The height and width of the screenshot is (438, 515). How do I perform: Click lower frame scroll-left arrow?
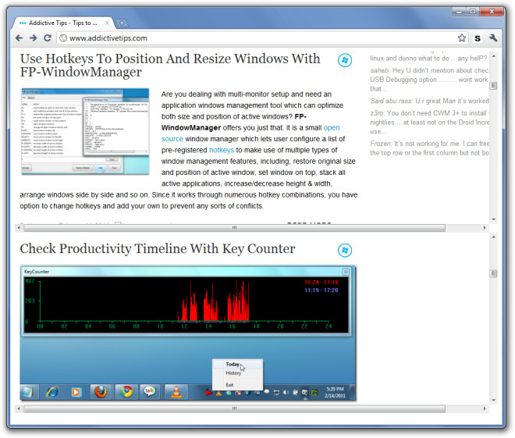pos(19,409)
